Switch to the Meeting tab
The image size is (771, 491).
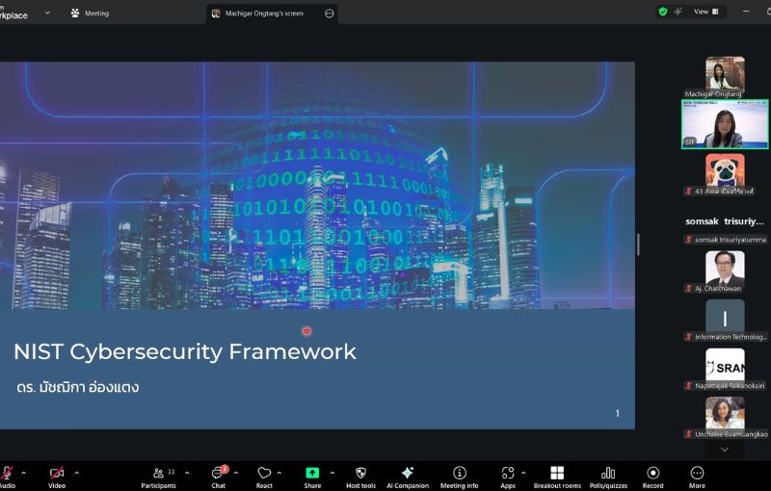pos(90,13)
